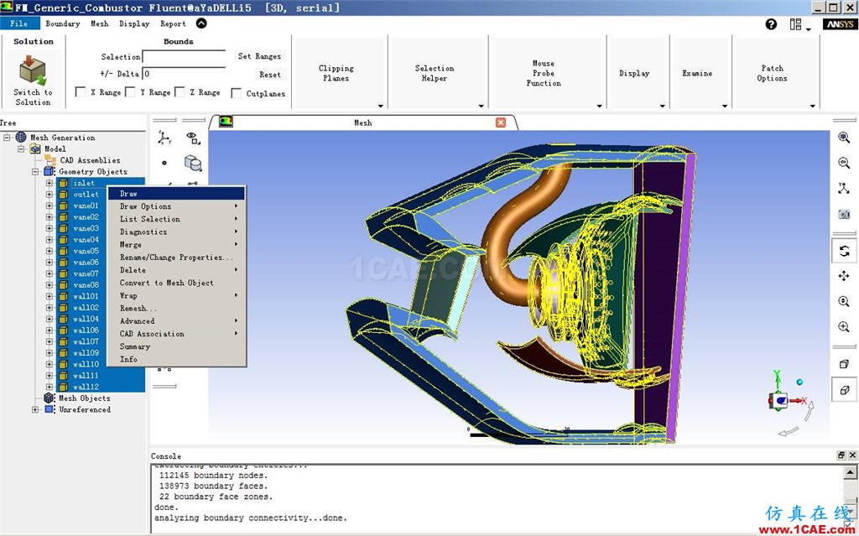Click the Selection input field
This screenshot has height=536, width=859.
[x=184, y=56]
